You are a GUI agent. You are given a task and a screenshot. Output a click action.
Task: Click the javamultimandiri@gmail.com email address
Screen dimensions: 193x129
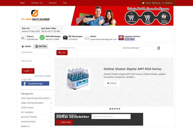104,39
